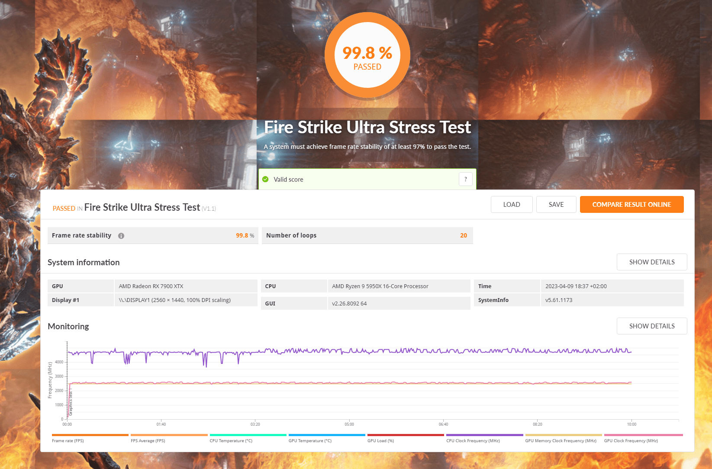The image size is (712, 469).
Task: Click the Frequency (MHz) axis label
Action: [50, 380]
